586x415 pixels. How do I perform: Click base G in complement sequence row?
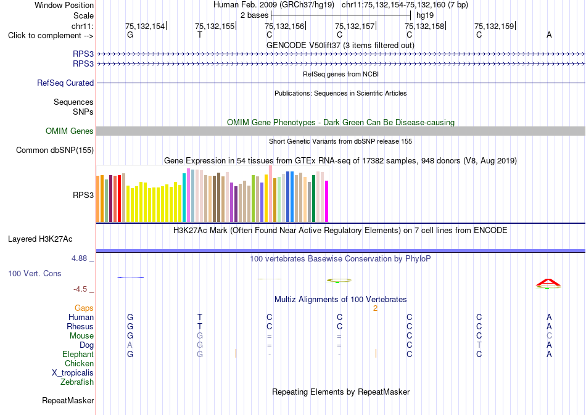pos(130,35)
